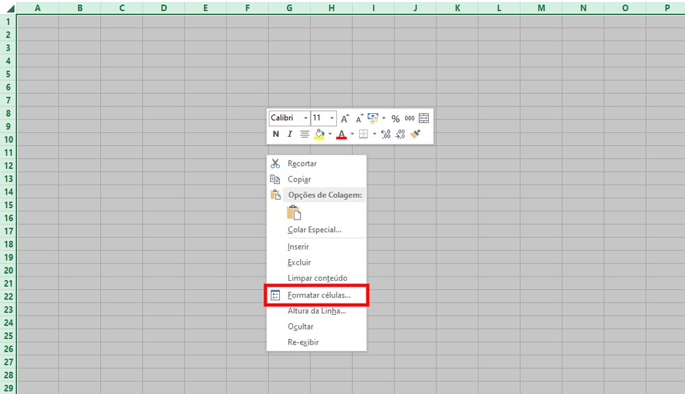Apply red font color
Image resolution: width=685 pixels, height=394 pixels.
pos(342,134)
